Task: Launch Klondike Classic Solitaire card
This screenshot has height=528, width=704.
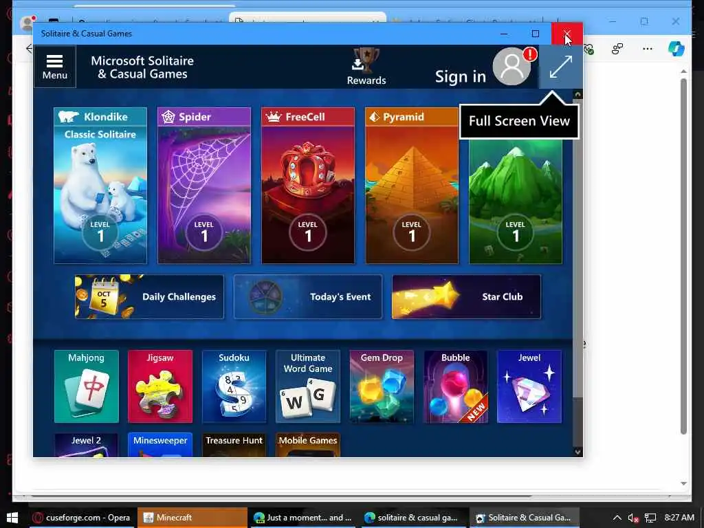Action: (100, 186)
